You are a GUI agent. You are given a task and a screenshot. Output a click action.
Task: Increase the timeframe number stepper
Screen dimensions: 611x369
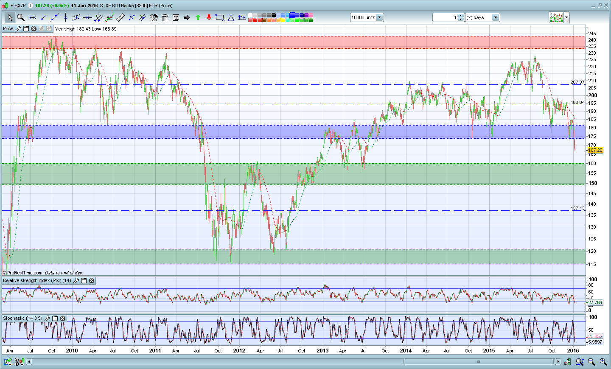[461, 16]
